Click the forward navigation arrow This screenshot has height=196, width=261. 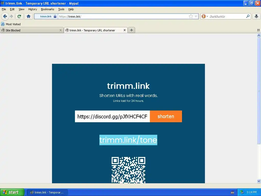pos(11,16)
